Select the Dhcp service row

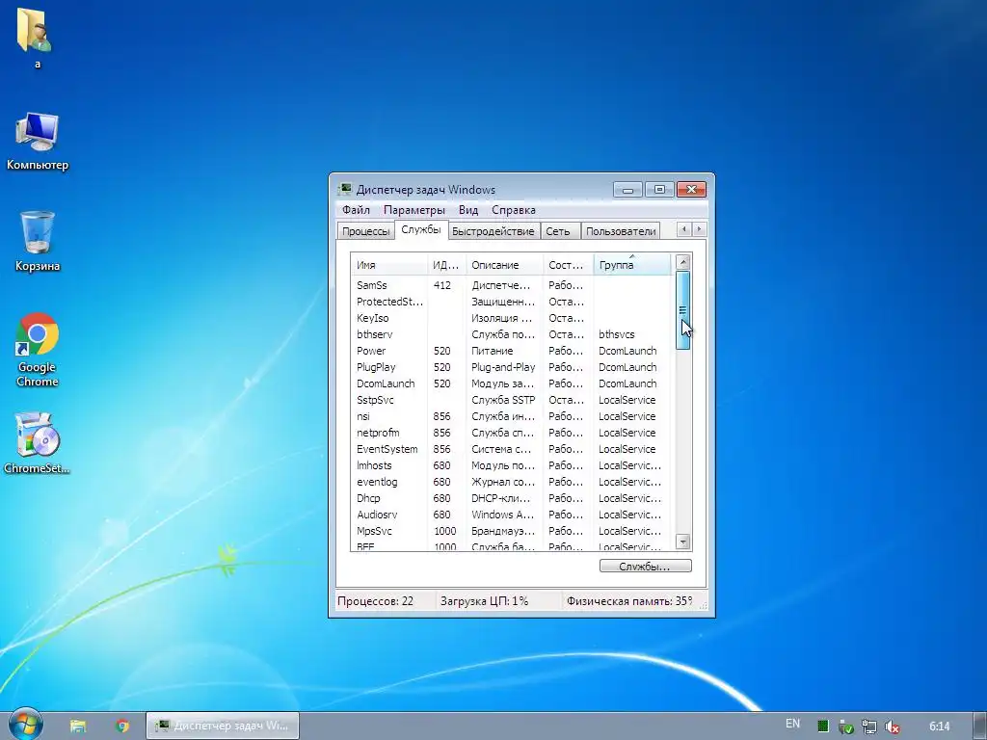pos(511,498)
